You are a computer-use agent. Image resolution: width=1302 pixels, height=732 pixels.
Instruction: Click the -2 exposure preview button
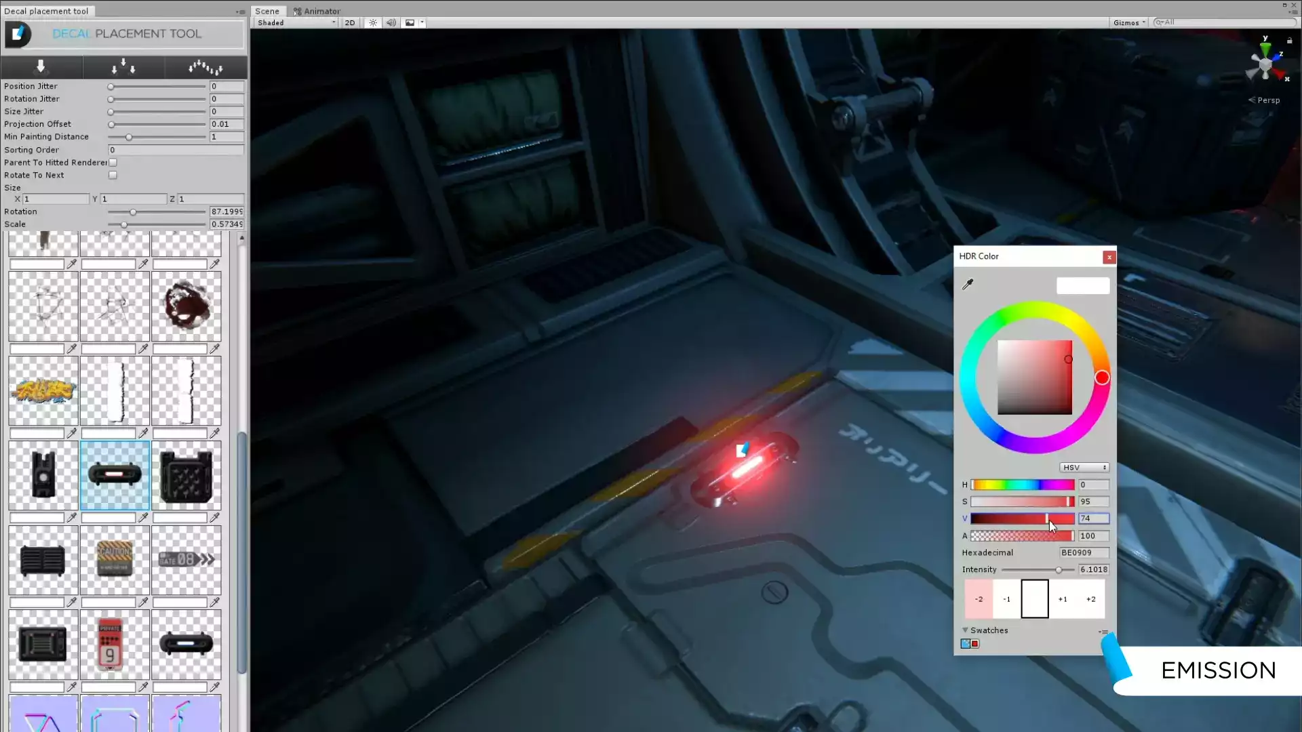tap(979, 599)
